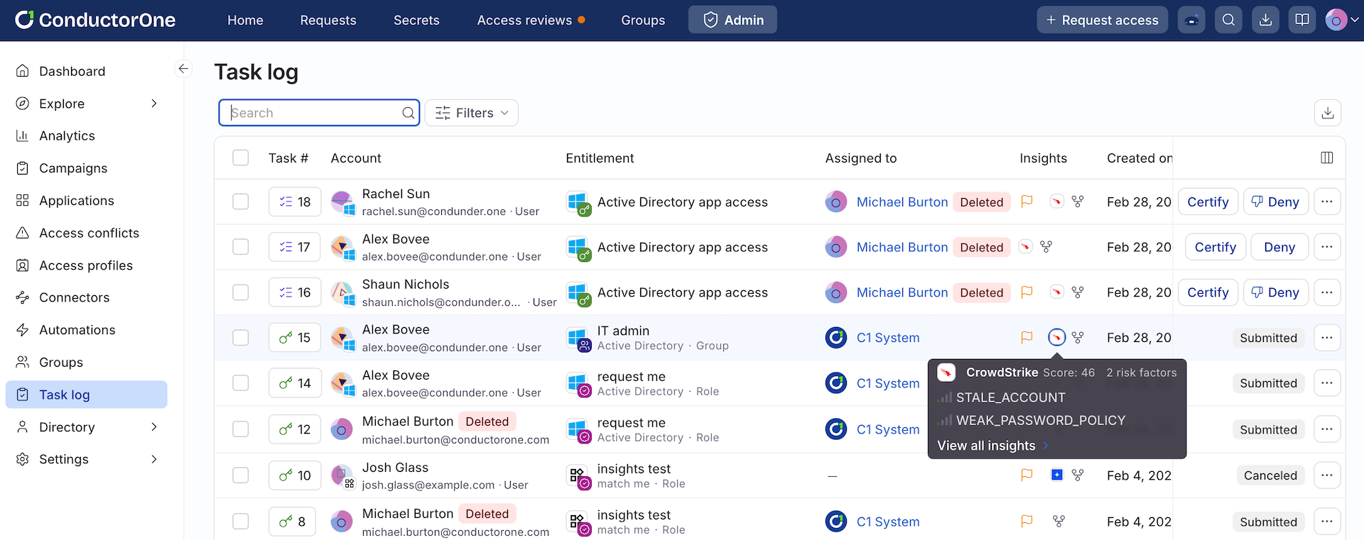Expand the Settings sidebar section
The height and width of the screenshot is (540, 1364).
pyautogui.click(x=154, y=459)
